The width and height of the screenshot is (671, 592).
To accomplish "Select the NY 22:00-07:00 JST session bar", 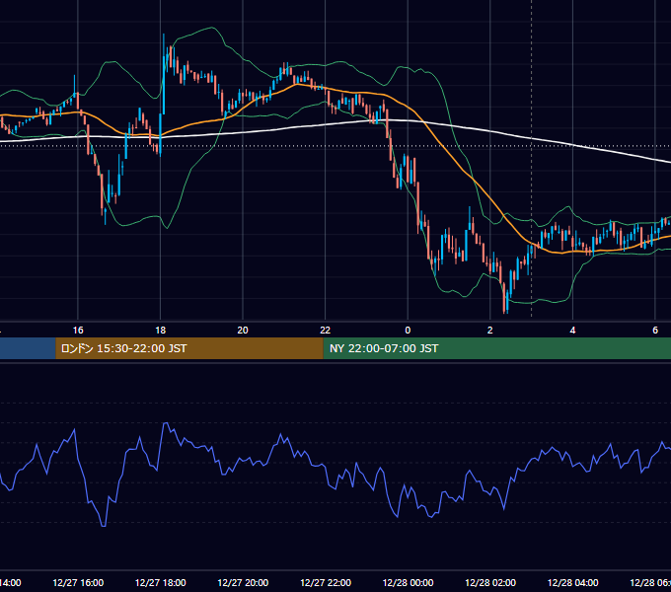I will point(496,348).
